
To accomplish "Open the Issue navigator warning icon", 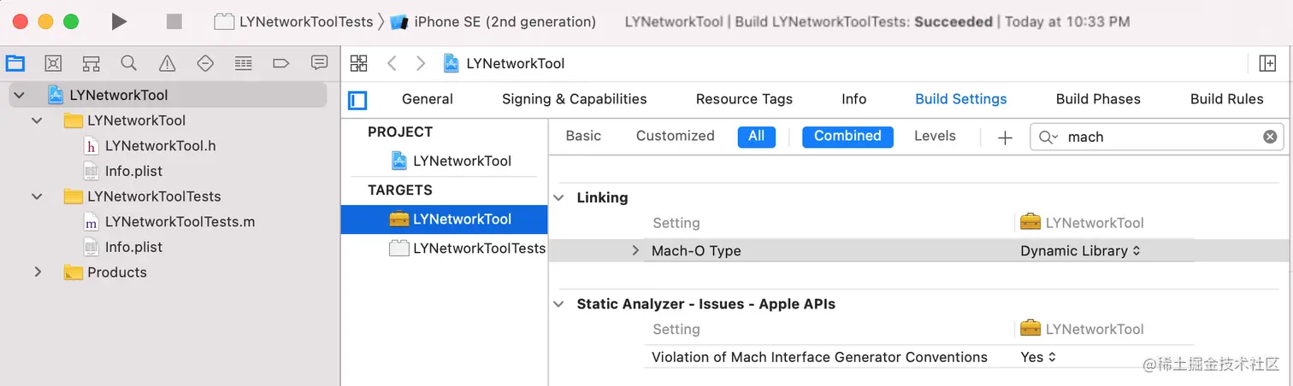I will (168, 63).
